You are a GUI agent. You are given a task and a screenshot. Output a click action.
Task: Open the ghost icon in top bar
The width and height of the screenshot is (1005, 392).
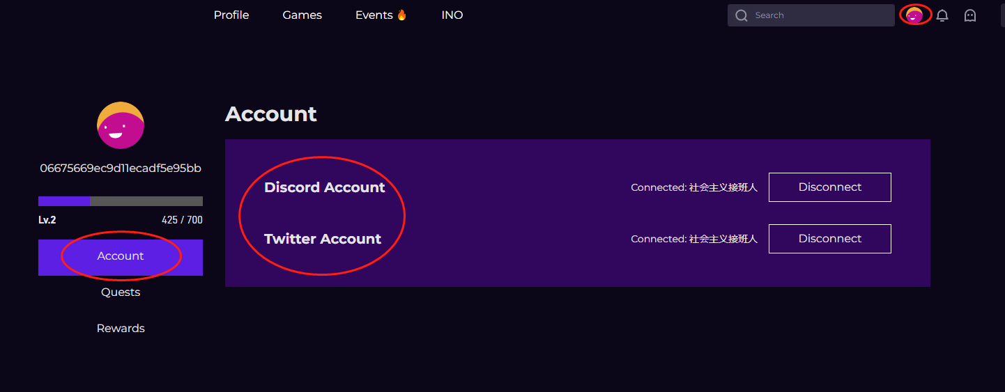click(x=969, y=15)
